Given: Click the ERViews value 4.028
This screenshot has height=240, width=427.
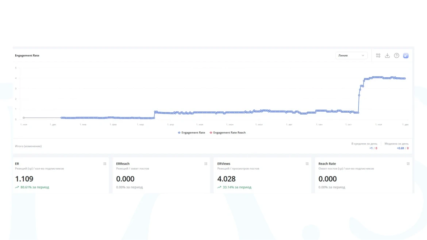Looking at the screenshot, I should [226, 179].
